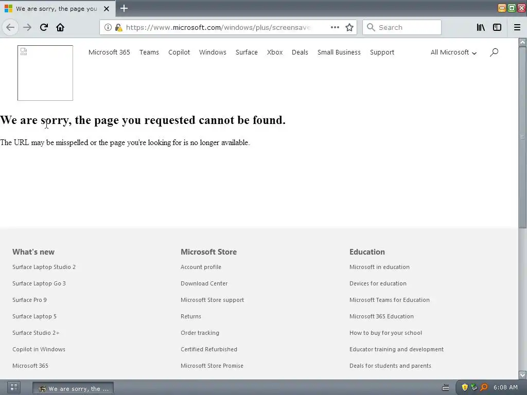Close the 'We are sorry' tab
Image resolution: width=527 pixels, height=395 pixels.
(106, 9)
